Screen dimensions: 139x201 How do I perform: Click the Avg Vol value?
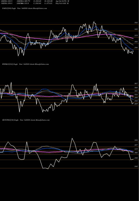pos(63,1)
